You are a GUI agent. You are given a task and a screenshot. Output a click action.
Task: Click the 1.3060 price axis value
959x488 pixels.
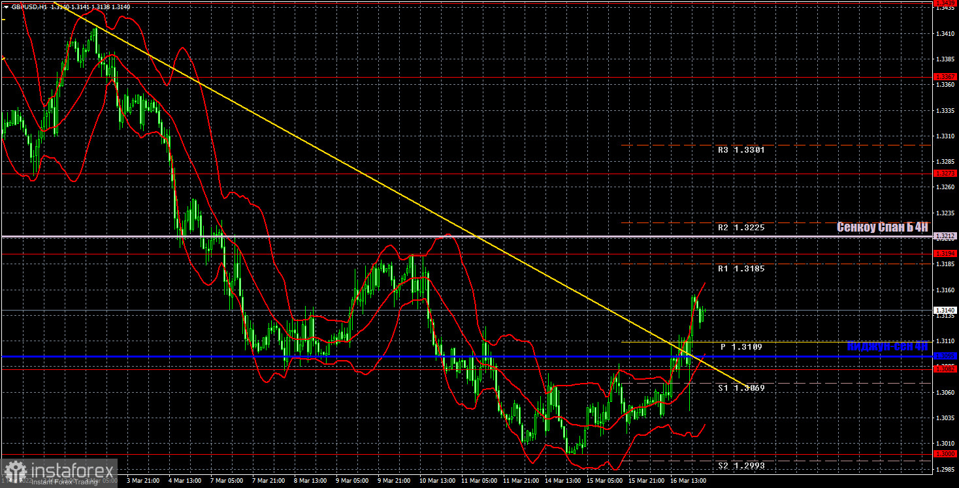click(946, 392)
